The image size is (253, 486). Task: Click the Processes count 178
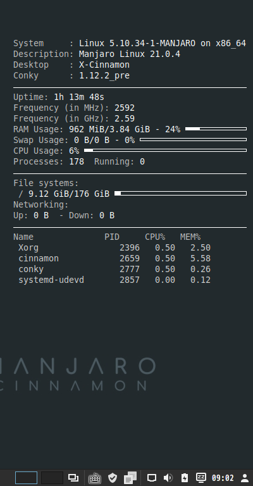[77, 161]
